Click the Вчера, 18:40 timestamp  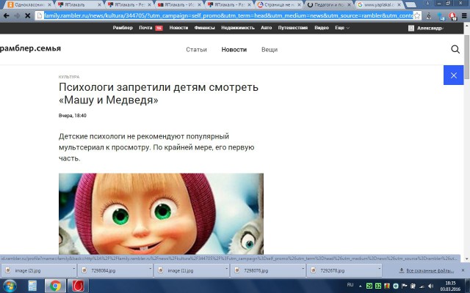tap(73, 116)
